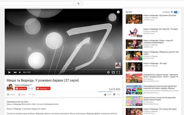Click the Published on Nov 20, 2014 text
184x115 pixels.
click(x=17, y=102)
